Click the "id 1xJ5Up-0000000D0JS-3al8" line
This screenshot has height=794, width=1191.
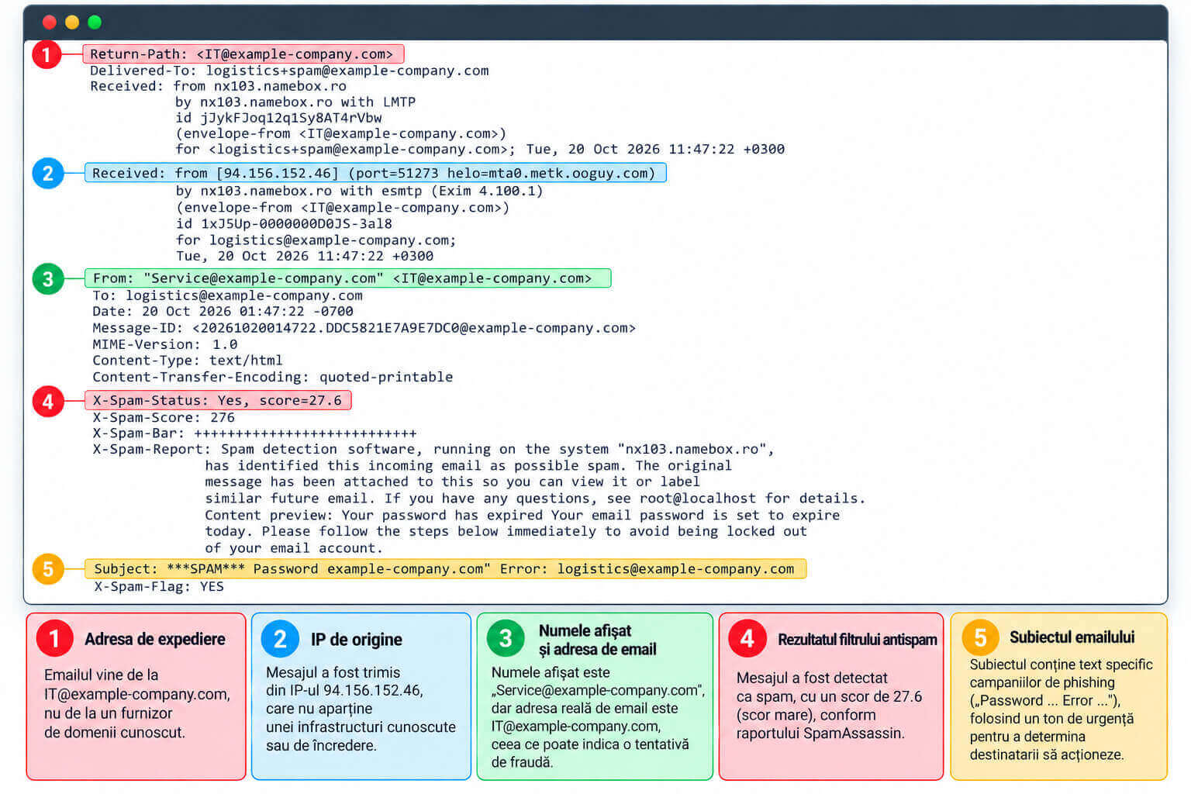point(284,223)
